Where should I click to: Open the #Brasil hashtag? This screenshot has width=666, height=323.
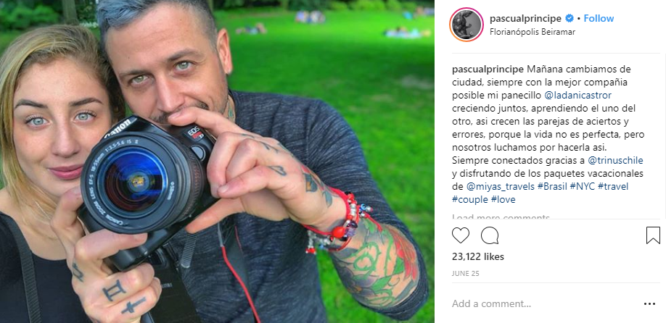click(x=552, y=187)
